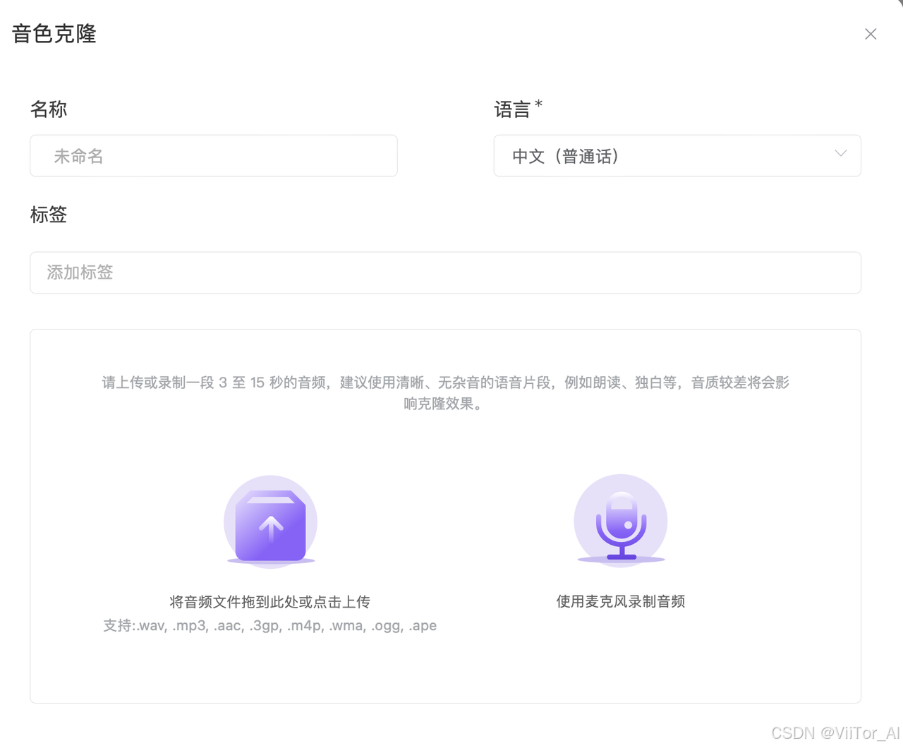Viewport: 903px width, 748px height.
Task: Click the 名称 input field showing 未命名
Action: (x=214, y=156)
